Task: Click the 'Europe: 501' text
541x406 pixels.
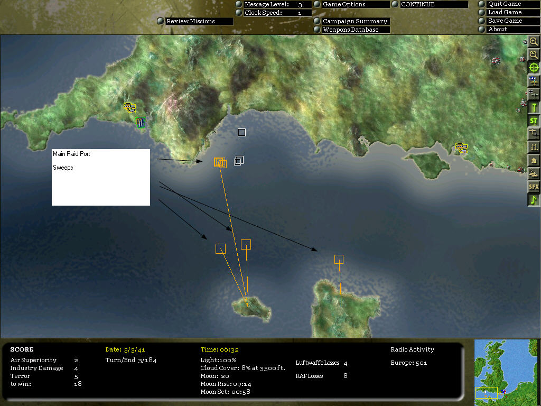Action: (408, 363)
